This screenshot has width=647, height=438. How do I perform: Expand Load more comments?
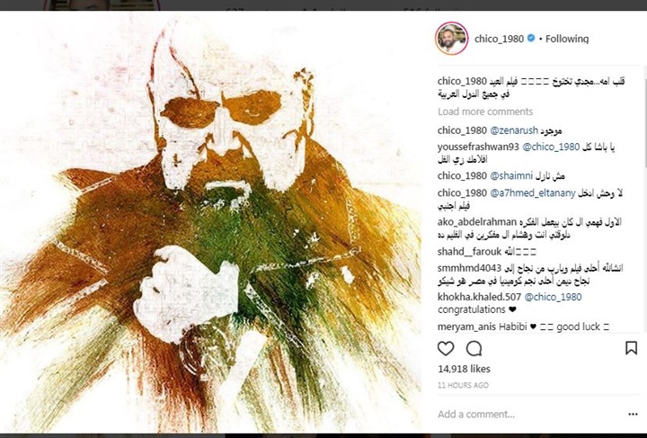[485, 112]
